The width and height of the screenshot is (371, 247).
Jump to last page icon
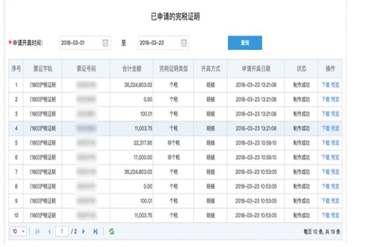pos(95,232)
